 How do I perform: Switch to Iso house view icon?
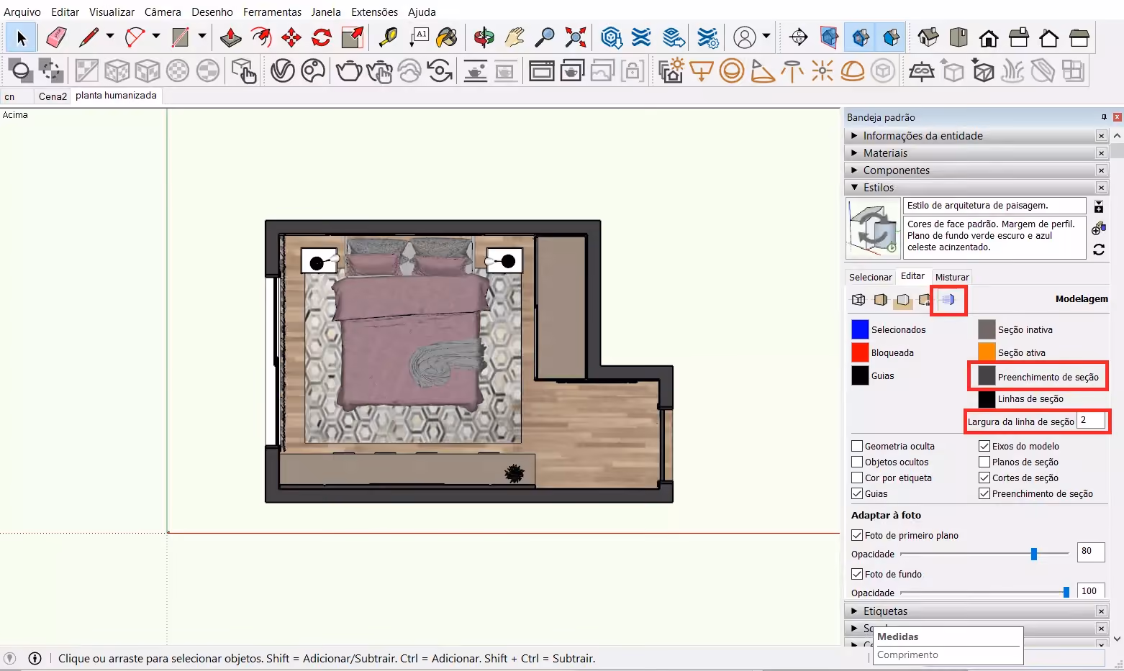tap(928, 37)
